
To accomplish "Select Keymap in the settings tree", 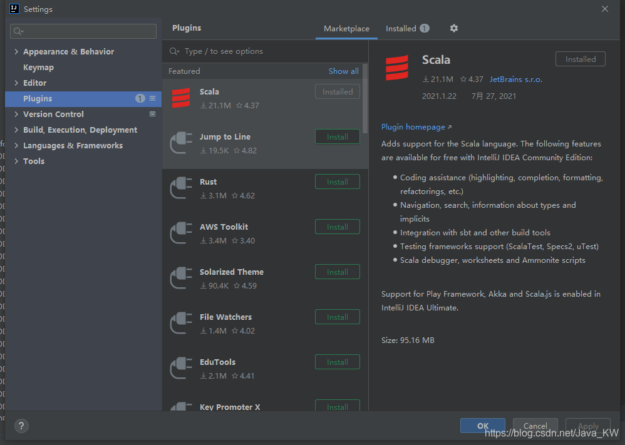I will 38,68.
